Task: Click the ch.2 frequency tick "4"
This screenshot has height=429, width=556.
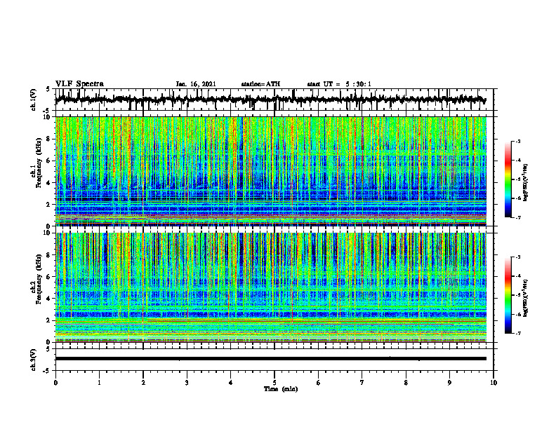Action: [48, 299]
